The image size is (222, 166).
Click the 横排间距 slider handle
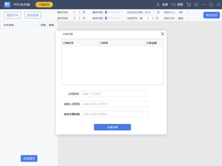(106, 13)
